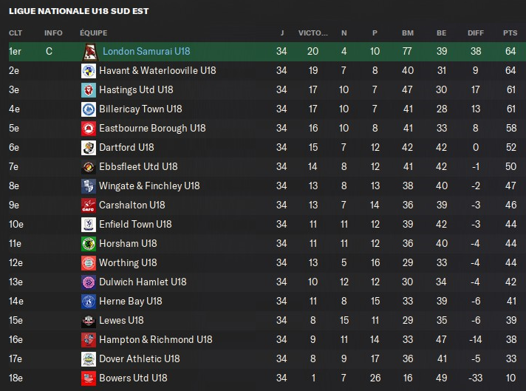The height and width of the screenshot is (391, 526).
Task: Click the London Samurai U18 club badge
Action: pyautogui.click(x=90, y=52)
